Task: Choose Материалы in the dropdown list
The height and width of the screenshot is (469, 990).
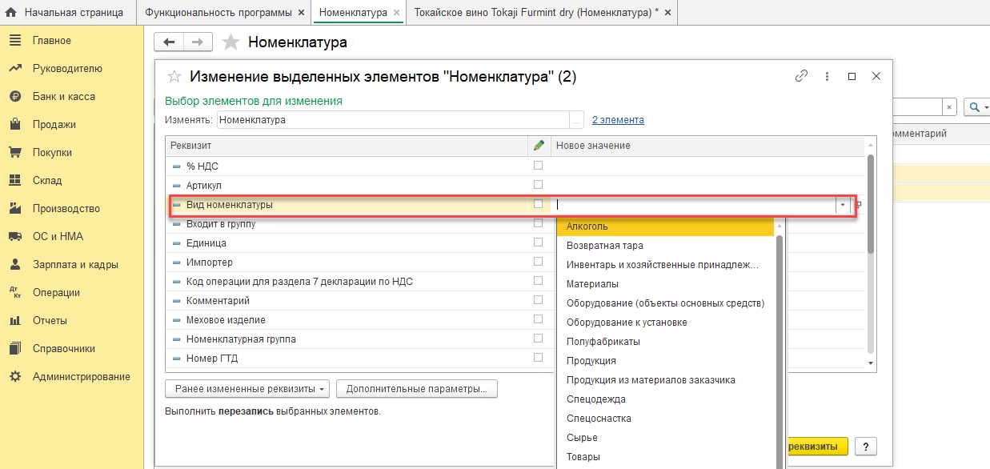Action: pos(665,284)
